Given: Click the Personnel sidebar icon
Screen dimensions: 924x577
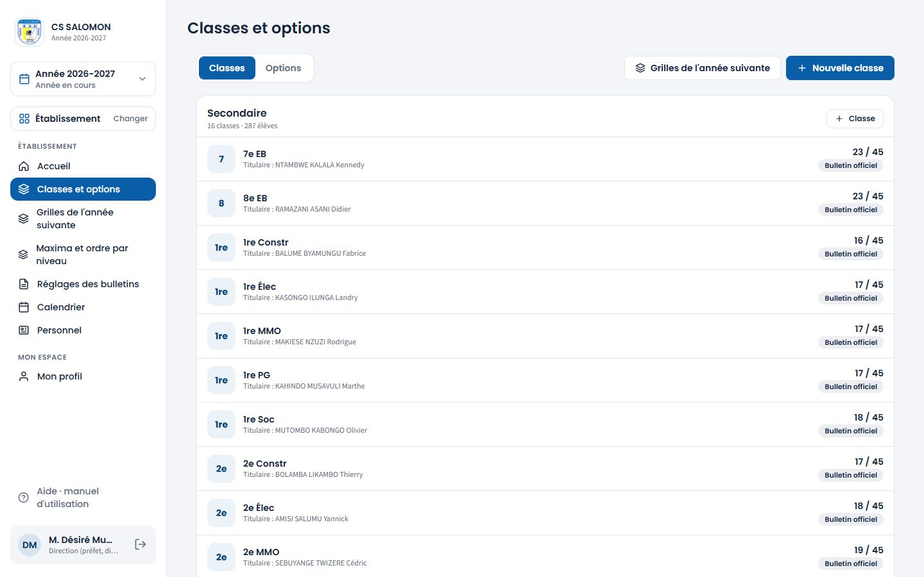Looking at the screenshot, I should [x=24, y=330].
